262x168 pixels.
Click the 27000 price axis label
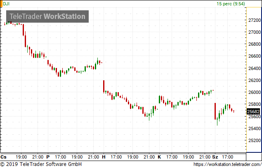255,32
